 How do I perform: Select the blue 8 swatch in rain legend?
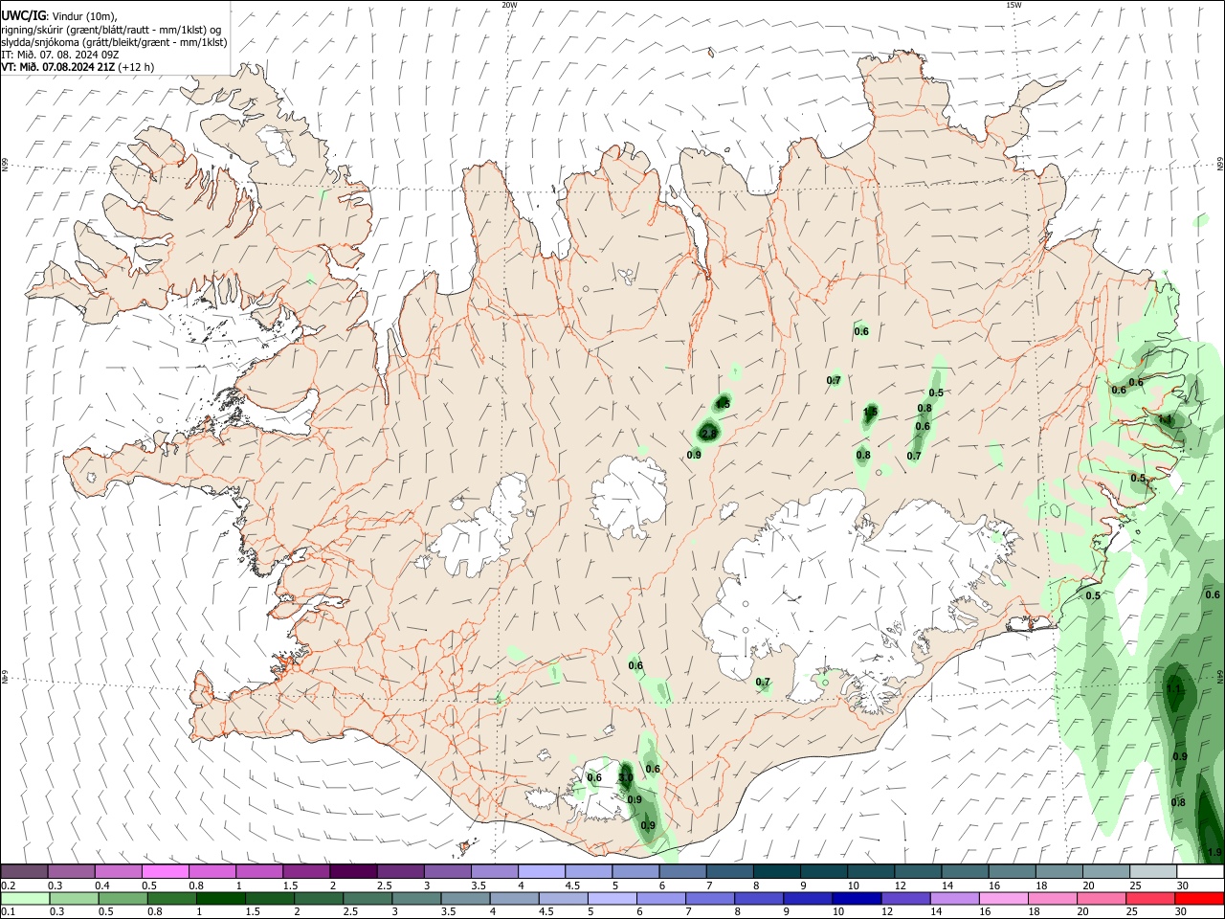point(760,898)
